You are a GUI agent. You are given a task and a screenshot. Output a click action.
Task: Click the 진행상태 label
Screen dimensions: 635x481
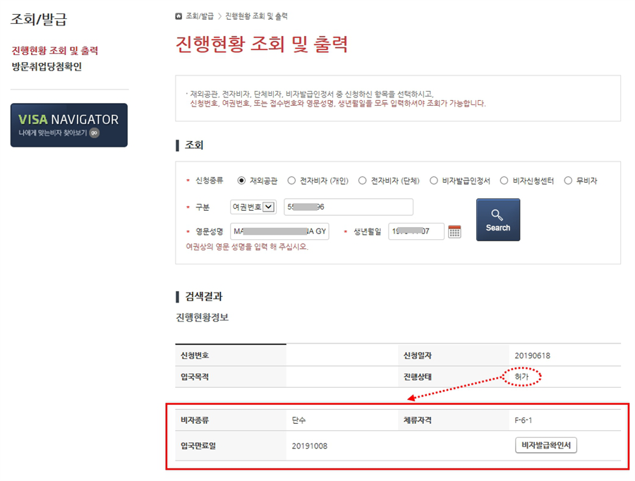pyautogui.click(x=417, y=377)
